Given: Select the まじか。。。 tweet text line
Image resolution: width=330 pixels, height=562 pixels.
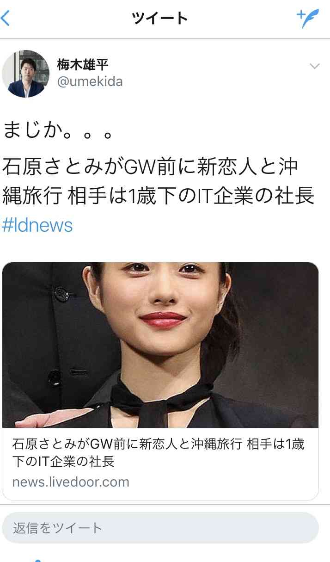Looking at the screenshot, I should coord(58,130).
